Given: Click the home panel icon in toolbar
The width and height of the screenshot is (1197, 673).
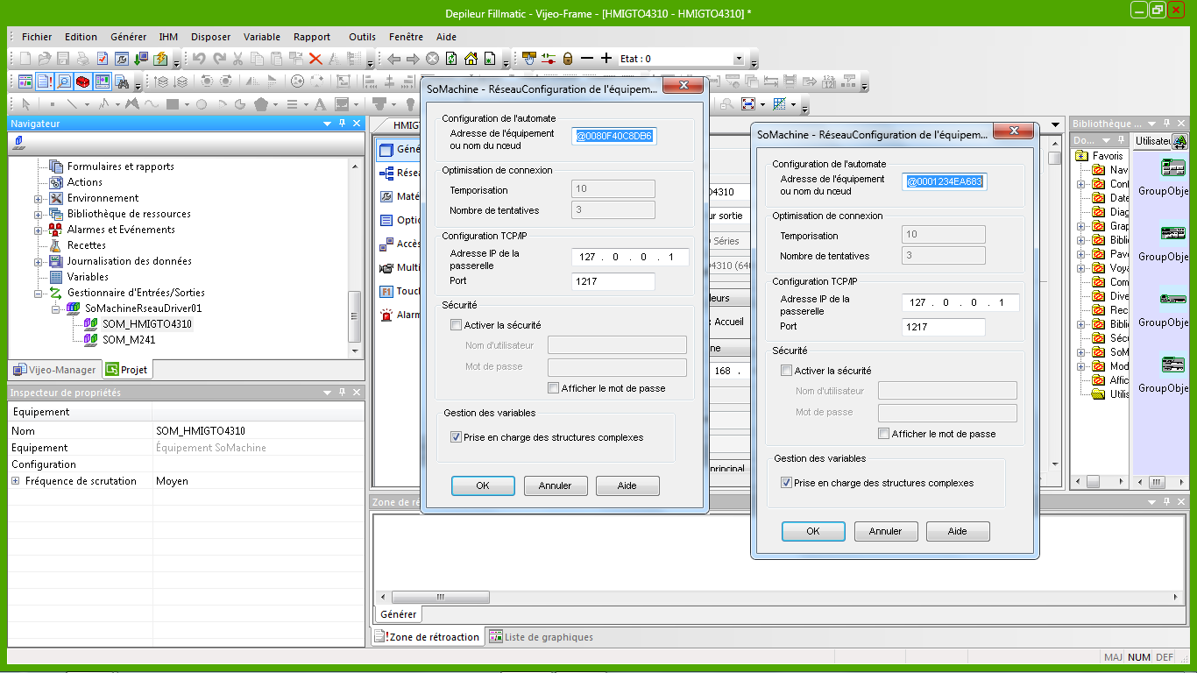Looking at the screenshot, I should point(471,59).
